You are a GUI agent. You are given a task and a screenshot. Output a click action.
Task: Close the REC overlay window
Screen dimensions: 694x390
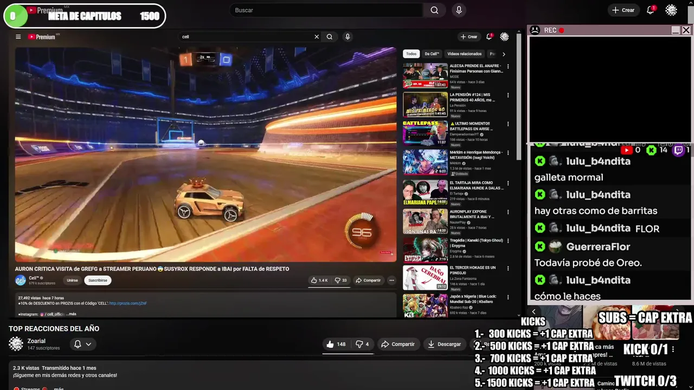[686, 30]
